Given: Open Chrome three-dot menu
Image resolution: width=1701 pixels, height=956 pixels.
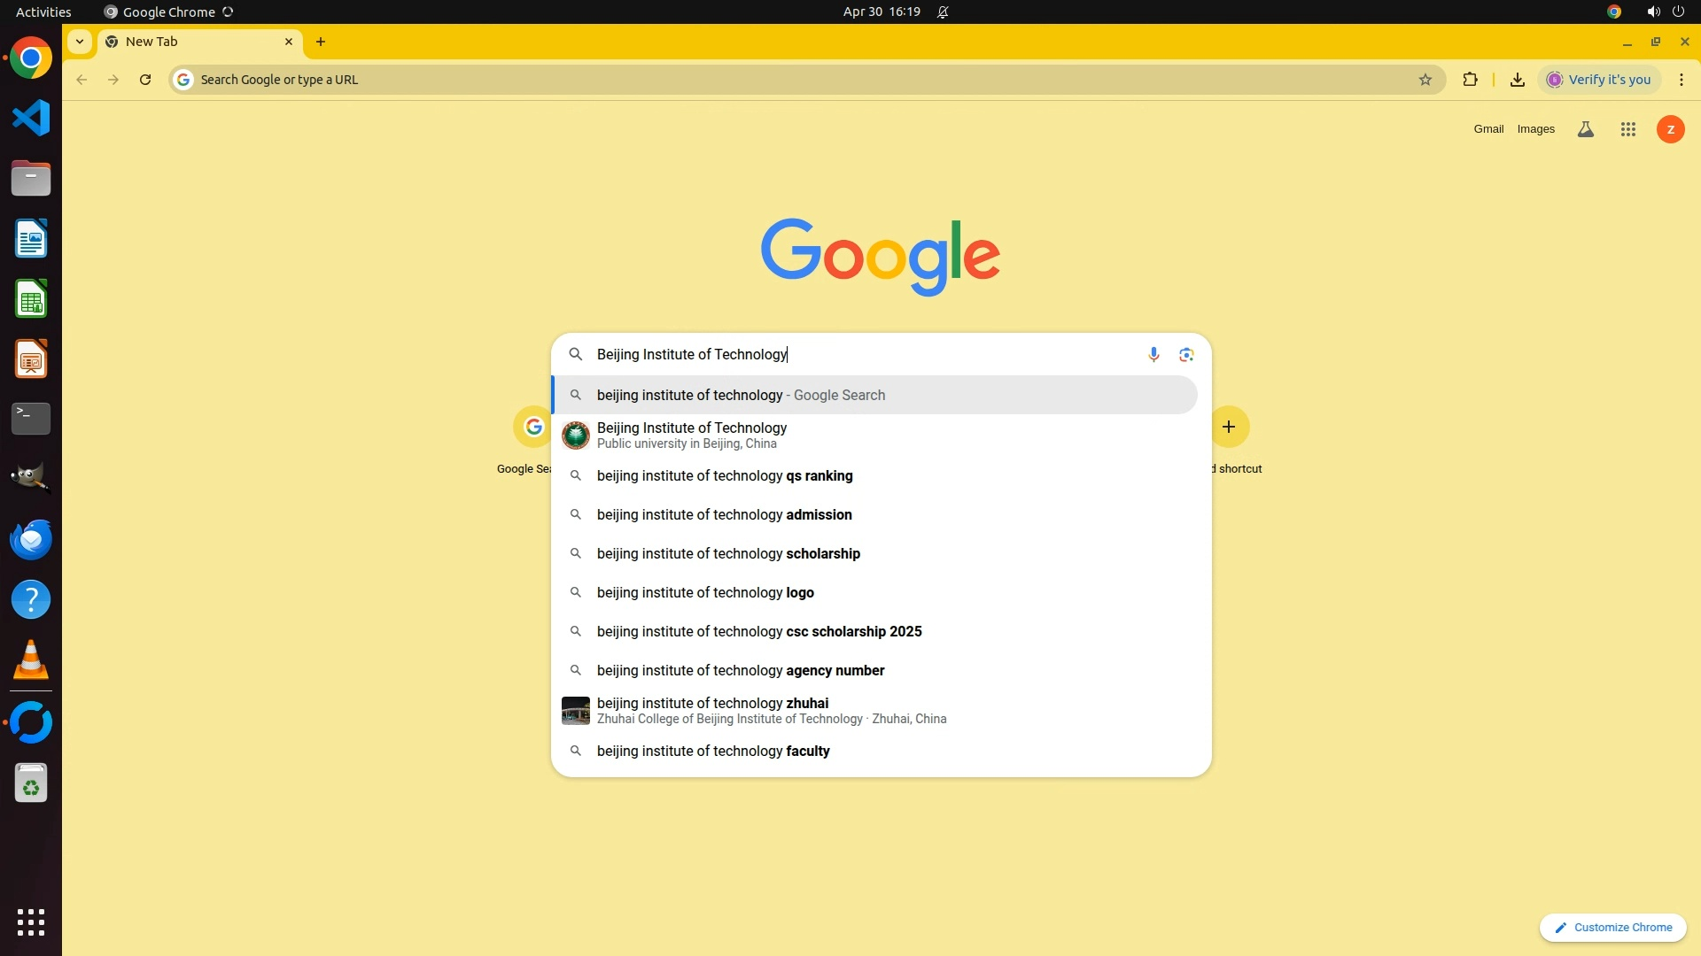Looking at the screenshot, I should (x=1681, y=80).
